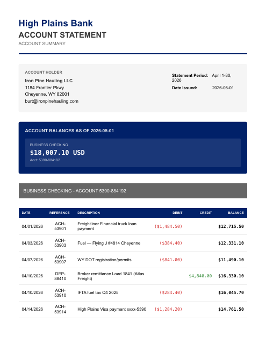Click the BALANCE column header
Screen dimensions: 266x344
click(236, 213)
